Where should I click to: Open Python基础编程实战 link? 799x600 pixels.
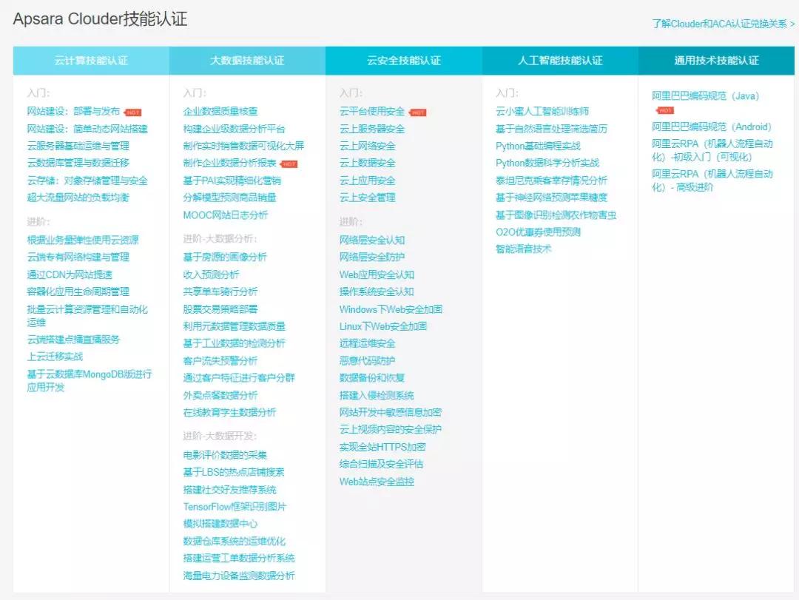538,146
